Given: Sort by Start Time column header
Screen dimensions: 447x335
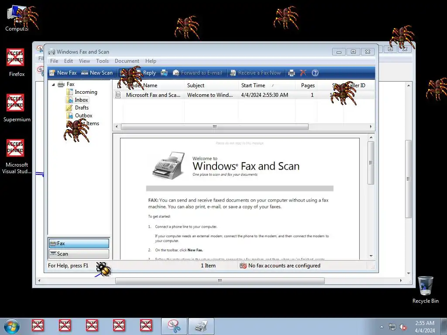Looking at the screenshot, I should [x=267, y=85].
